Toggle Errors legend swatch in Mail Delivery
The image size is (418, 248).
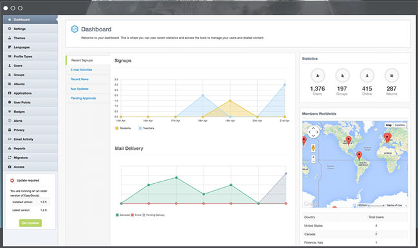[132, 215]
